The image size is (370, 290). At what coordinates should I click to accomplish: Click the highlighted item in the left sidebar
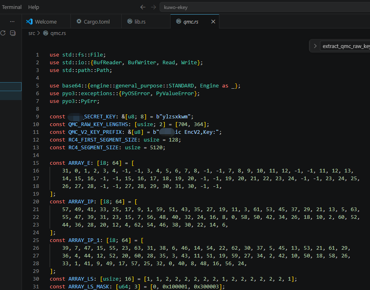coord(11,87)
